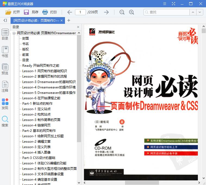
Task: Open Lesson-3 制作简单的页面 entry
Action: coord(41,120)
